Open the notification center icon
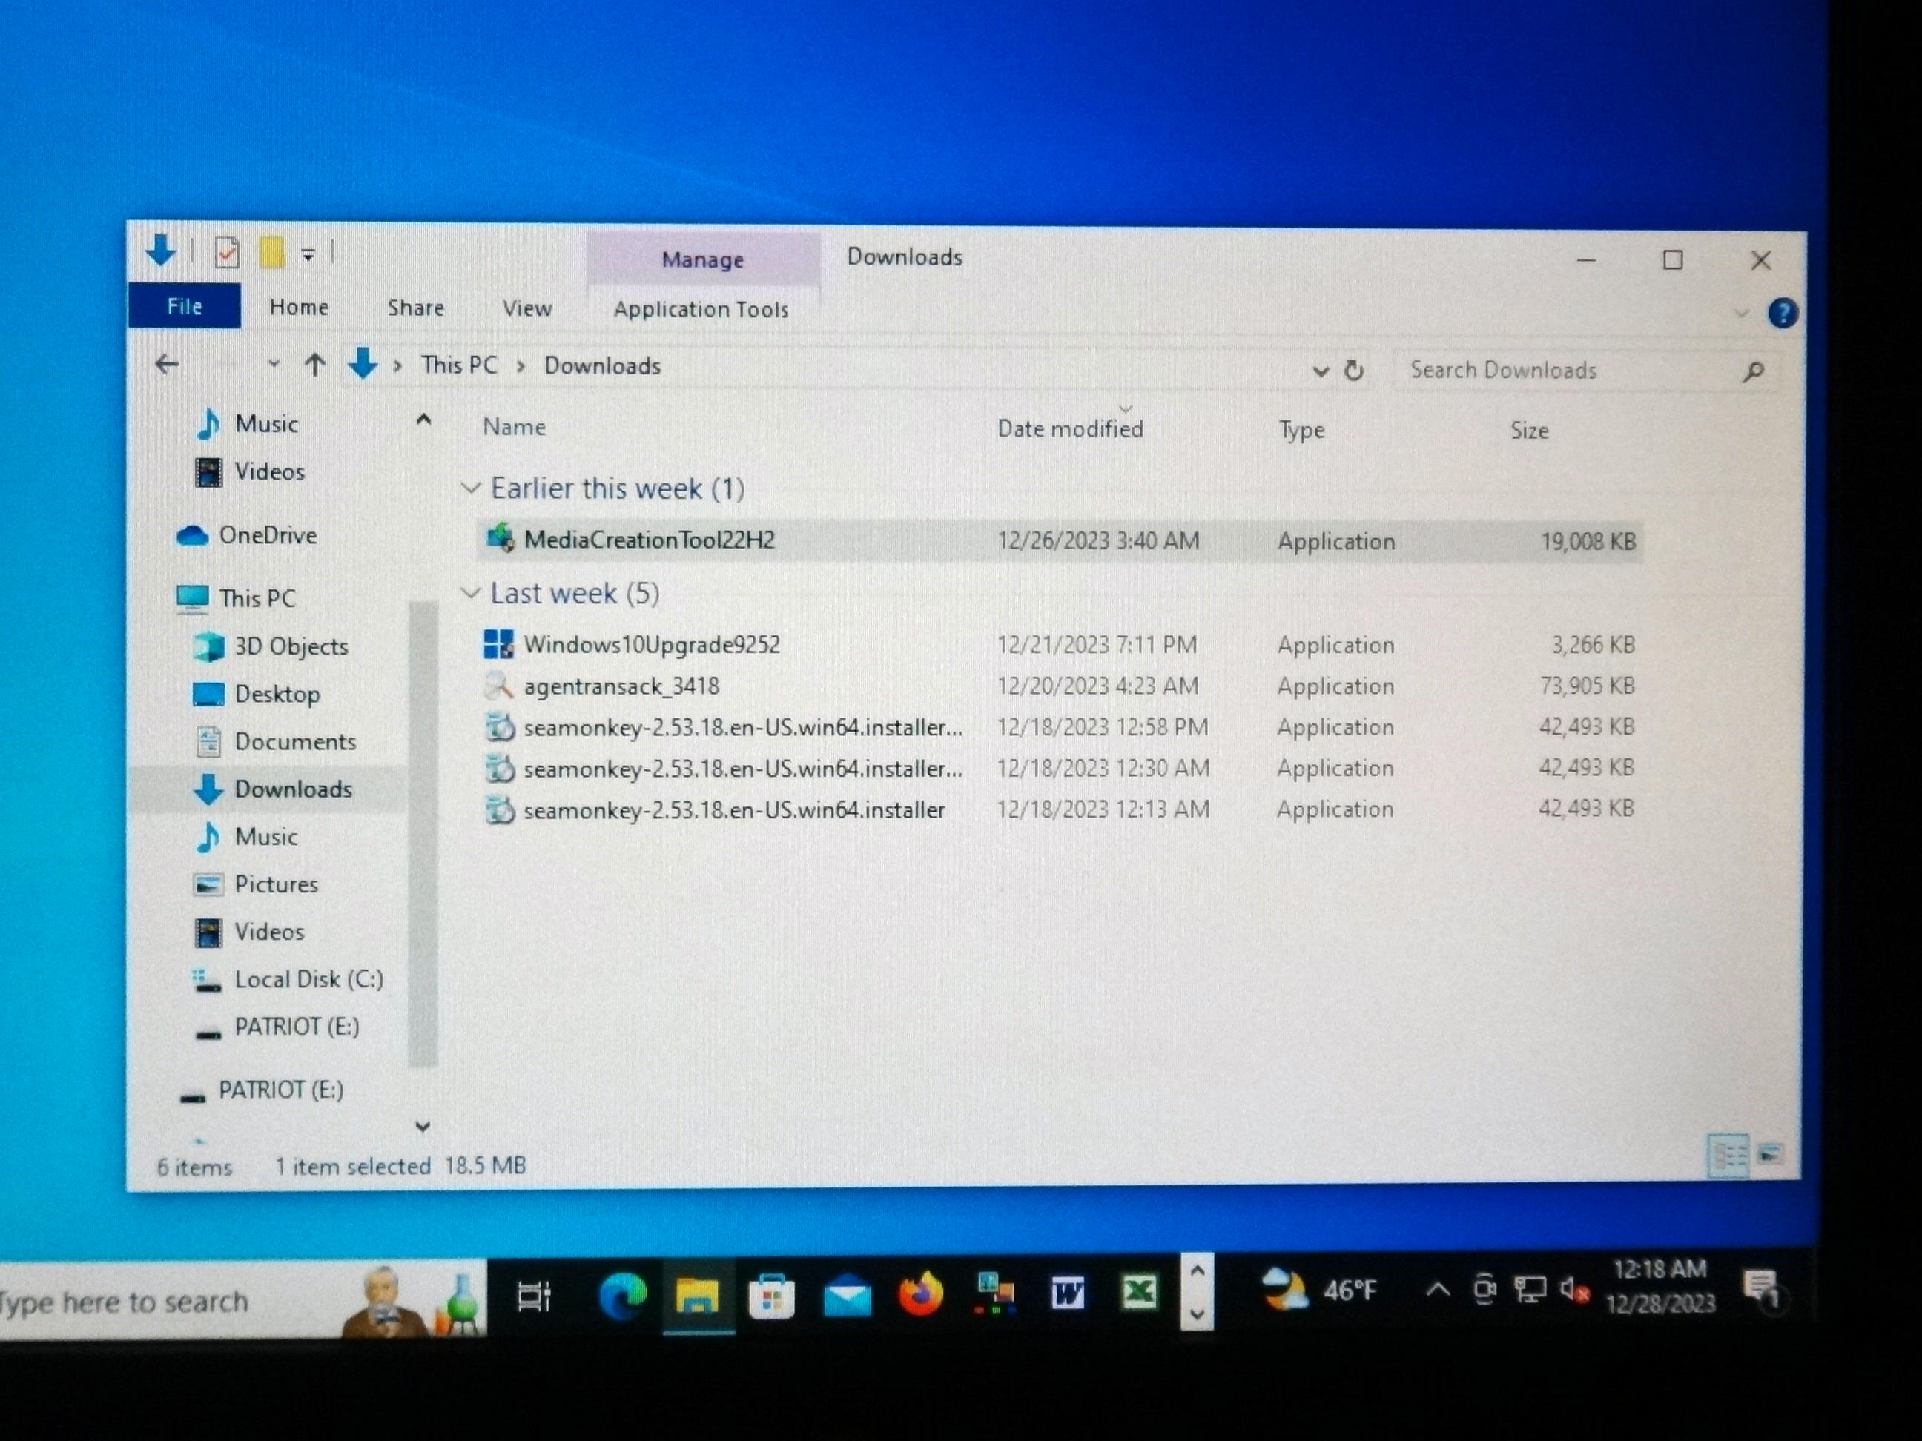Viewport: 1922px width, 1441px height. pos(1762,1289)
